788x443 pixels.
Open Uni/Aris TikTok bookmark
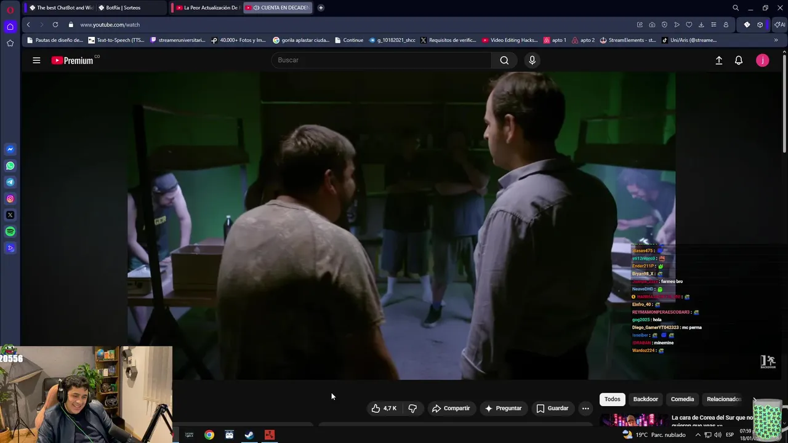(x=689, y=40)
